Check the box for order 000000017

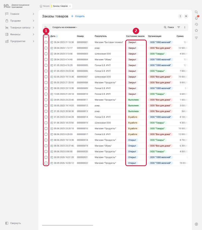[46, 134]
